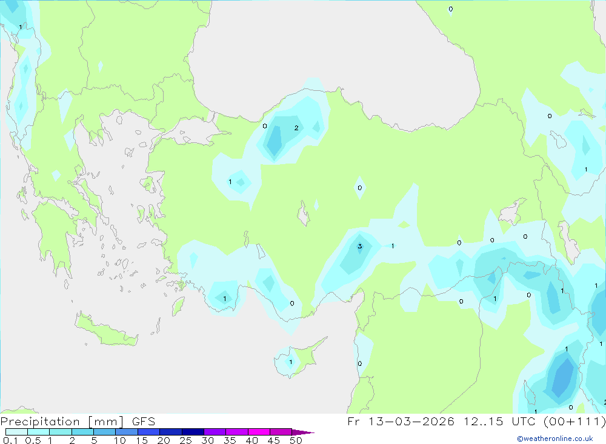Image resolution: width=606 pixels, height=444 pixels.
Task: Click the 25–30 mm navy legend swatch
Action: tap(193, 432)
